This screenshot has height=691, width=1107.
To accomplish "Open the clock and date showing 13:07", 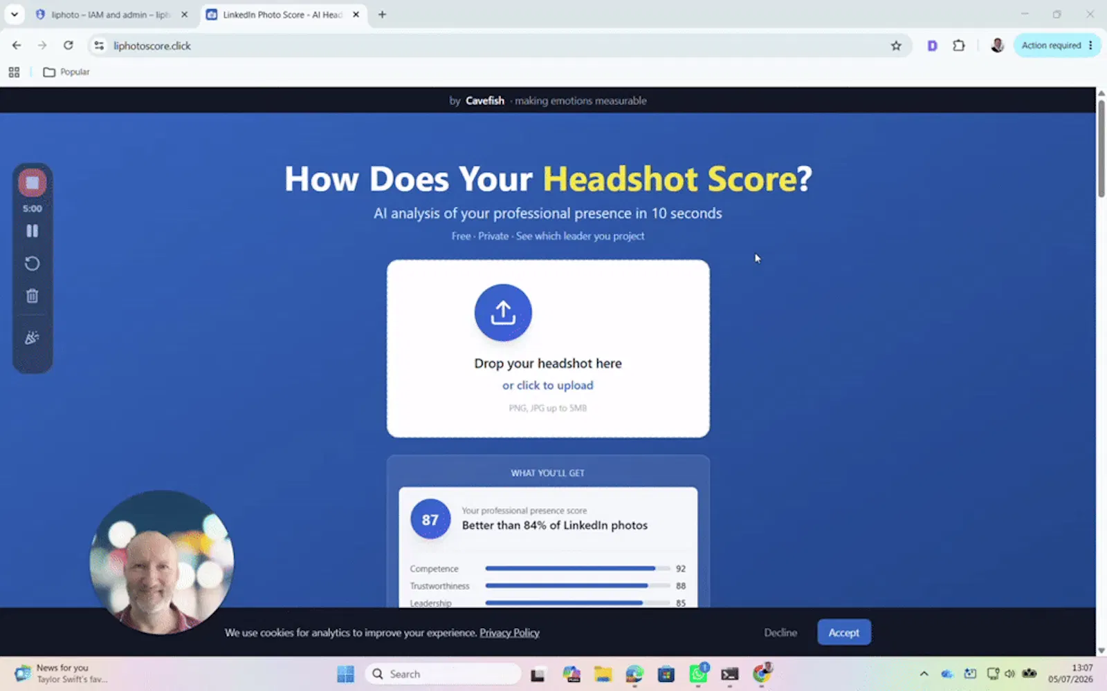I will click(1070, 674).
